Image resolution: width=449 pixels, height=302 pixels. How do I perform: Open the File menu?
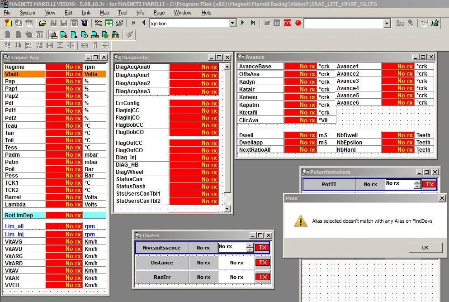(x=7, y=13)
